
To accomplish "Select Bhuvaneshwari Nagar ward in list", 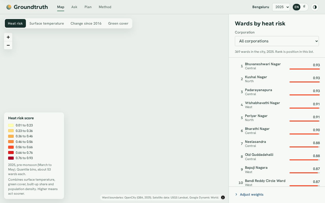I will pyautogui.click(x=277, y=66).
